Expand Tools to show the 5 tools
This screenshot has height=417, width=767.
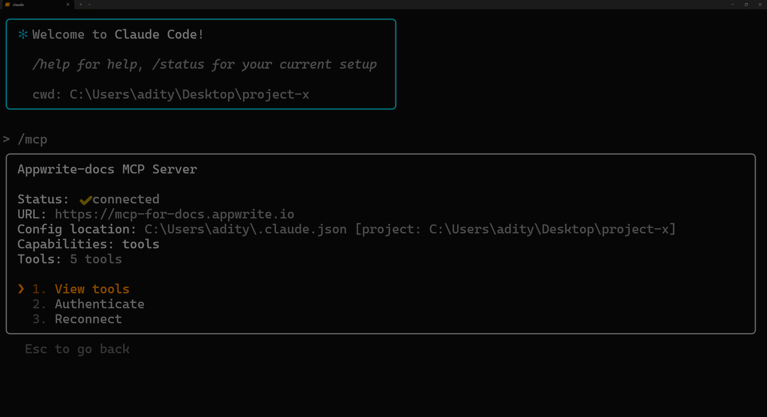pos(69,259)
